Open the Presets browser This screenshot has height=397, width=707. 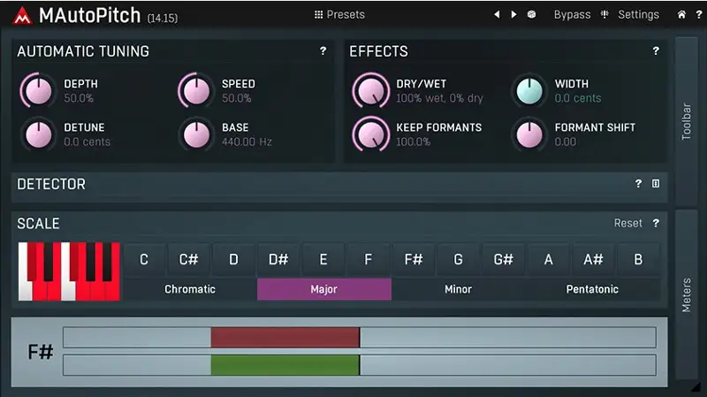(339, 15)
